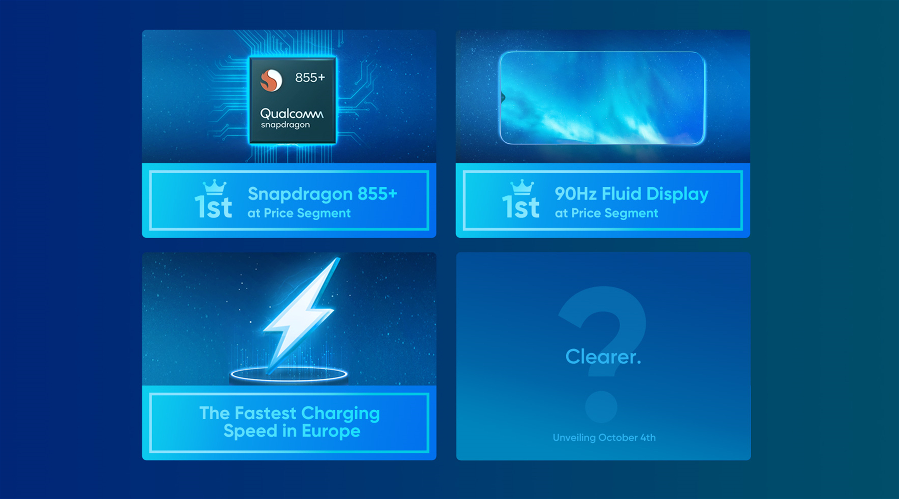Click the dot of the large question mark

pos(601,407)
